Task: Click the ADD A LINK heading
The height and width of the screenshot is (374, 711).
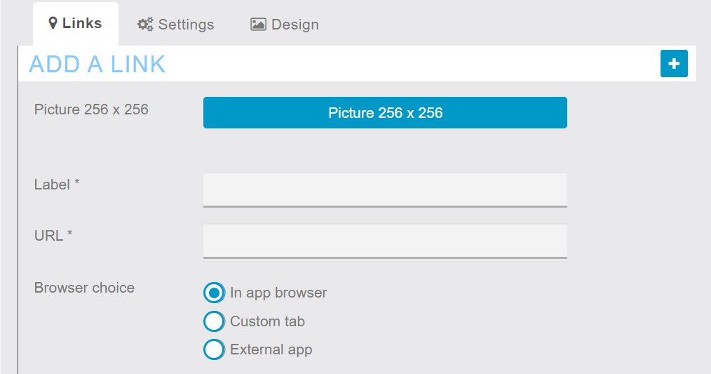Action: 97,64
